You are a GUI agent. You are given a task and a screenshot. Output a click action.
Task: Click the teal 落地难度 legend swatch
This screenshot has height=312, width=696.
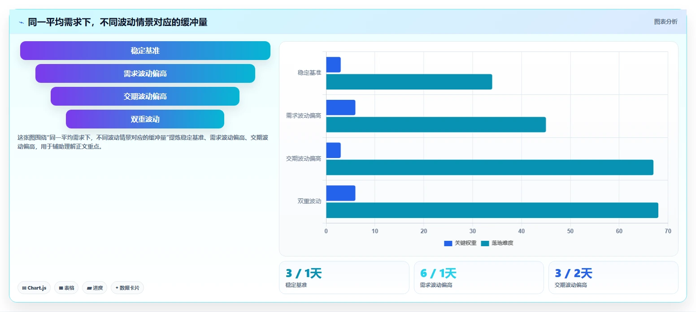click(x=485, y=243)
